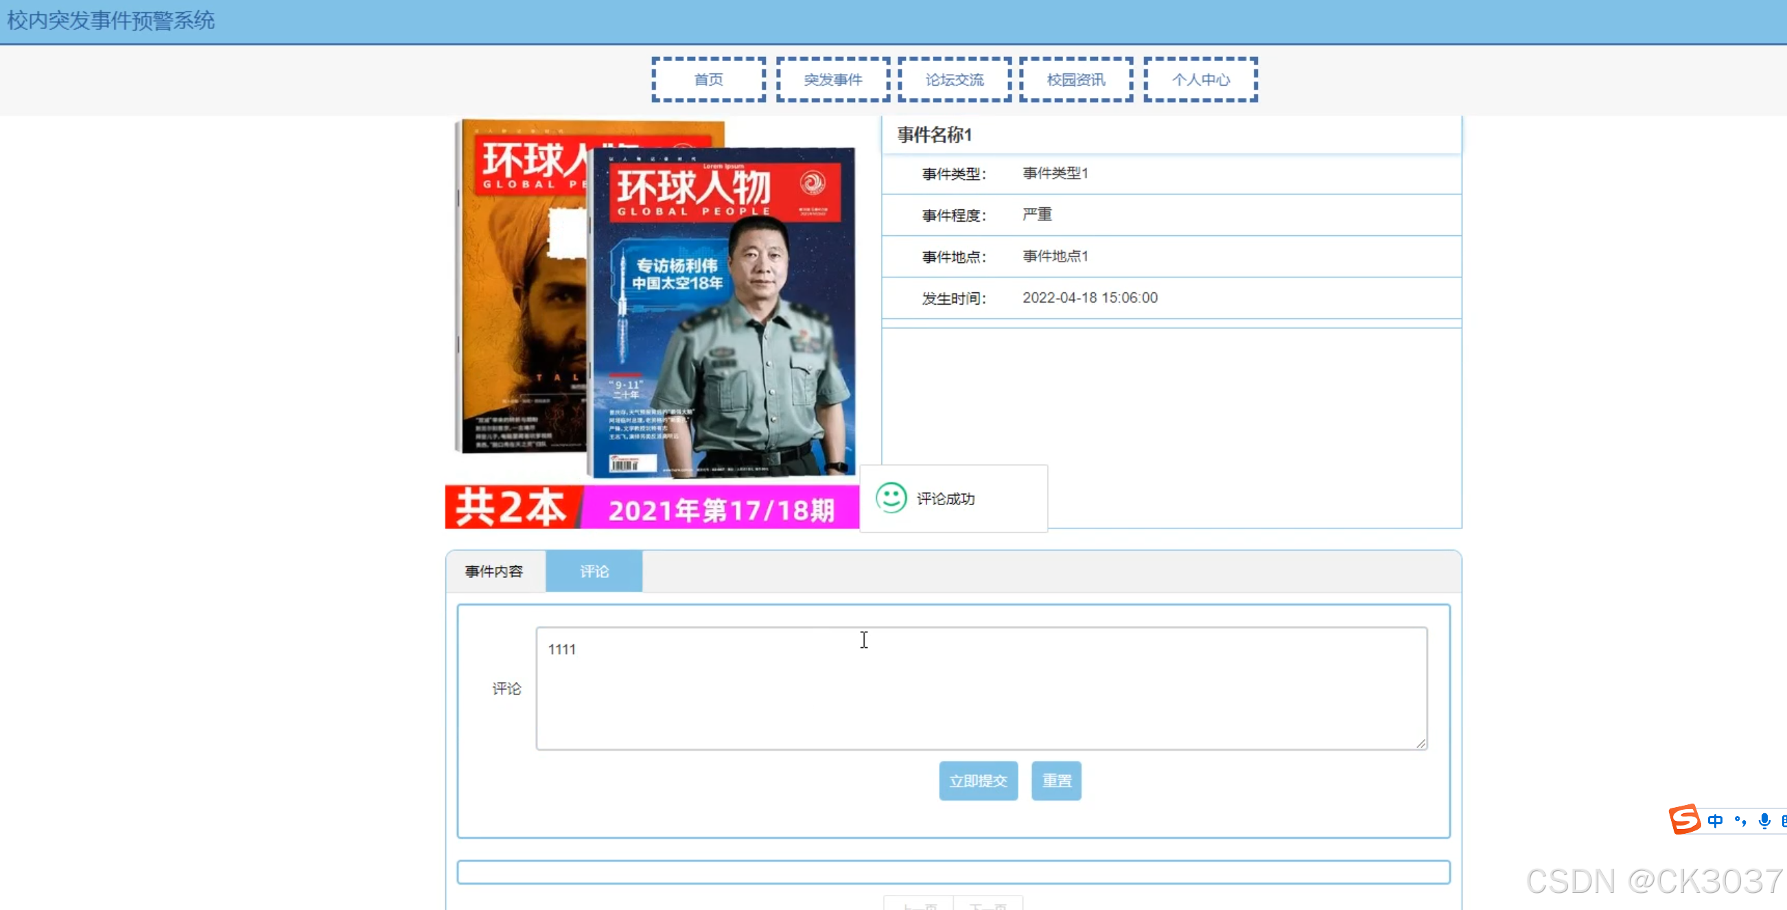The width and height of the screenshot is (1787, 910).
Task: Click the 校内突发事件预警系统 header title
Action: pyautogui.click(x=111, y=21)
